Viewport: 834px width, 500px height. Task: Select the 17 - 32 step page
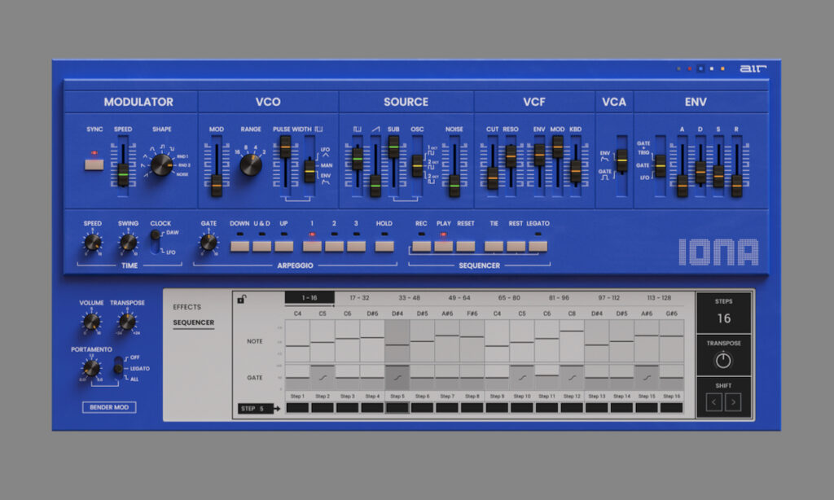(358, 298)
